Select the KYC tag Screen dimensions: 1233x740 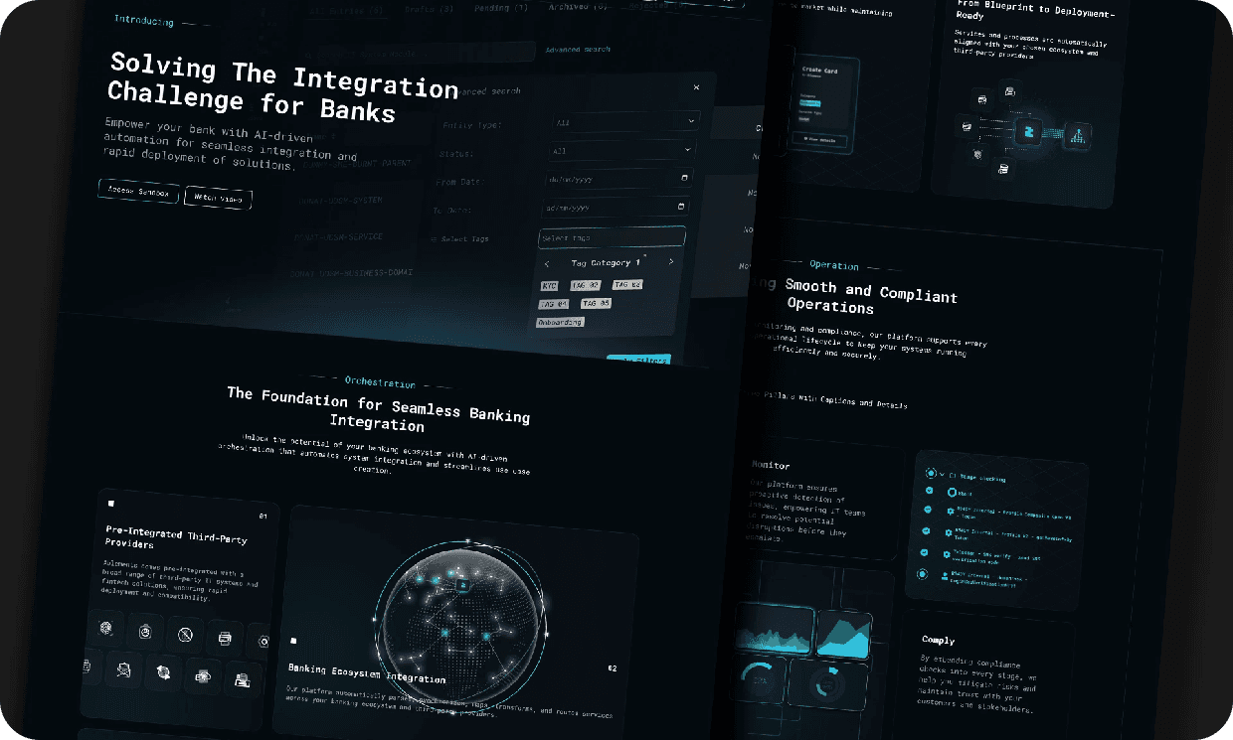550,286
